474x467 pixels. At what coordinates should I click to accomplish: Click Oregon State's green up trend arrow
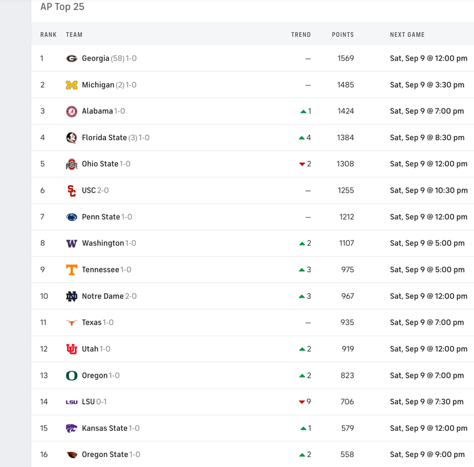[302, 455]
